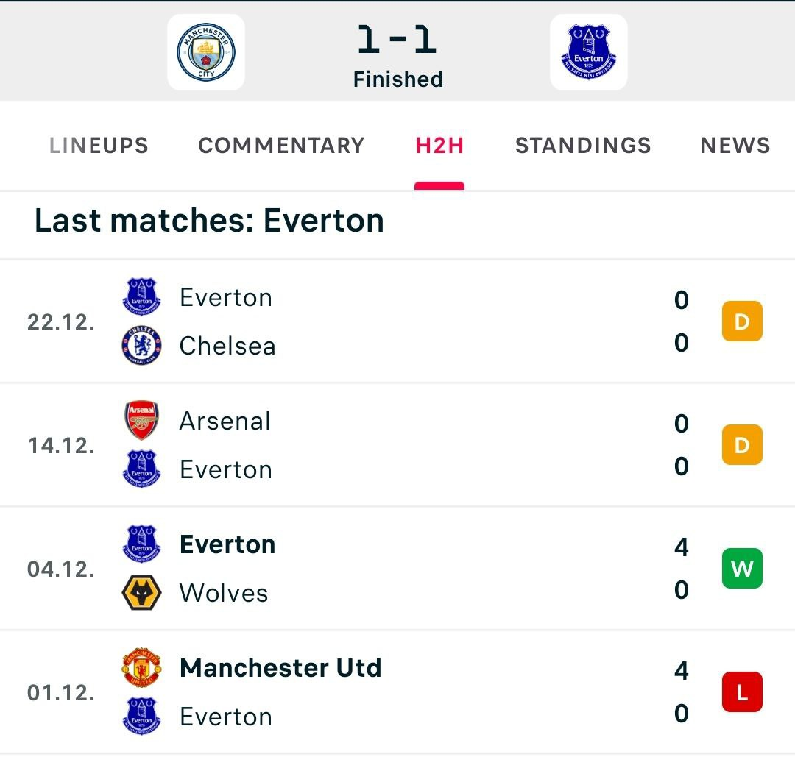Open the NEWS tab

(x=735, y=146)
